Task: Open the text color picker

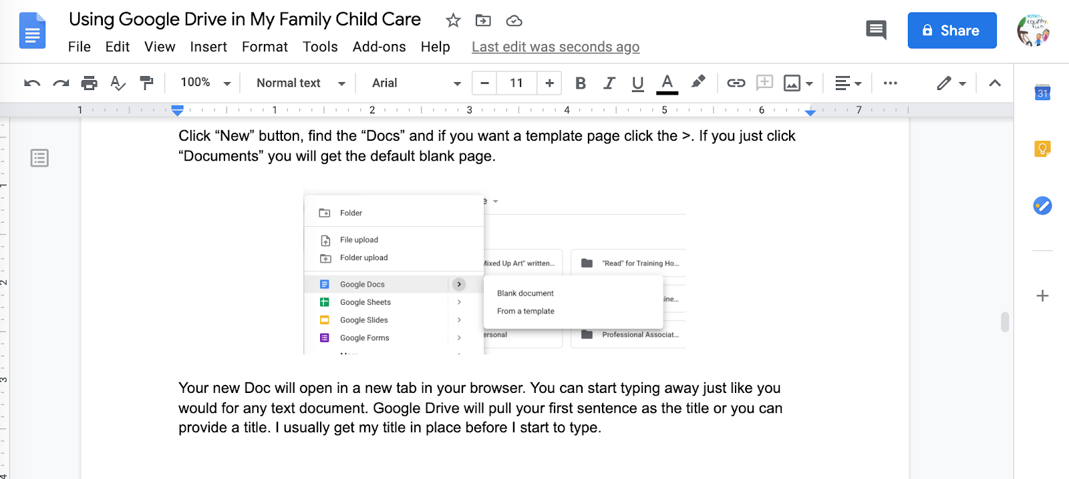Action: pos(667,83)
